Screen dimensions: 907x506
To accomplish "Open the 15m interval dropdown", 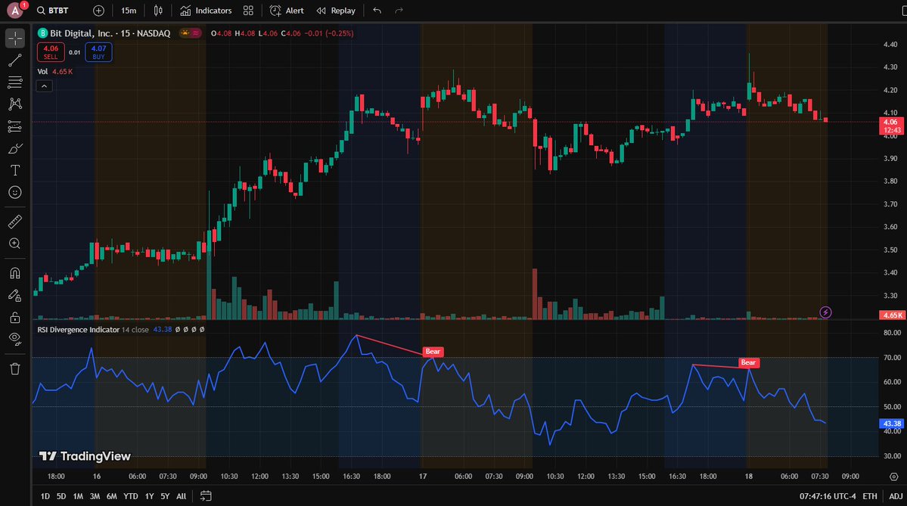I will coord(129,11).
